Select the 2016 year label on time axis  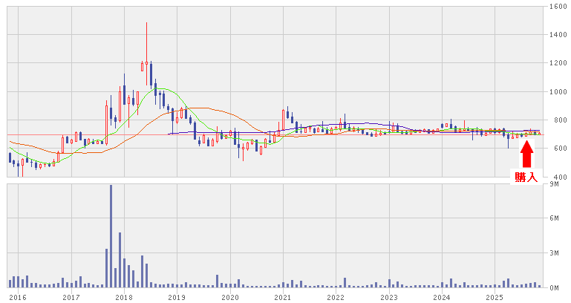click(x=17, y=297)
